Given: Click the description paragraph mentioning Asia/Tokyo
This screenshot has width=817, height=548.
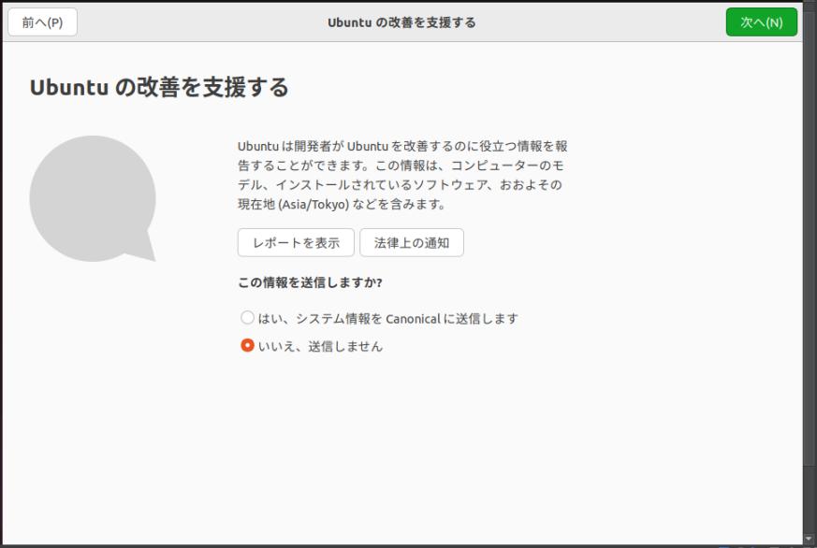Looking at the screenshot, I should point(402,175).
